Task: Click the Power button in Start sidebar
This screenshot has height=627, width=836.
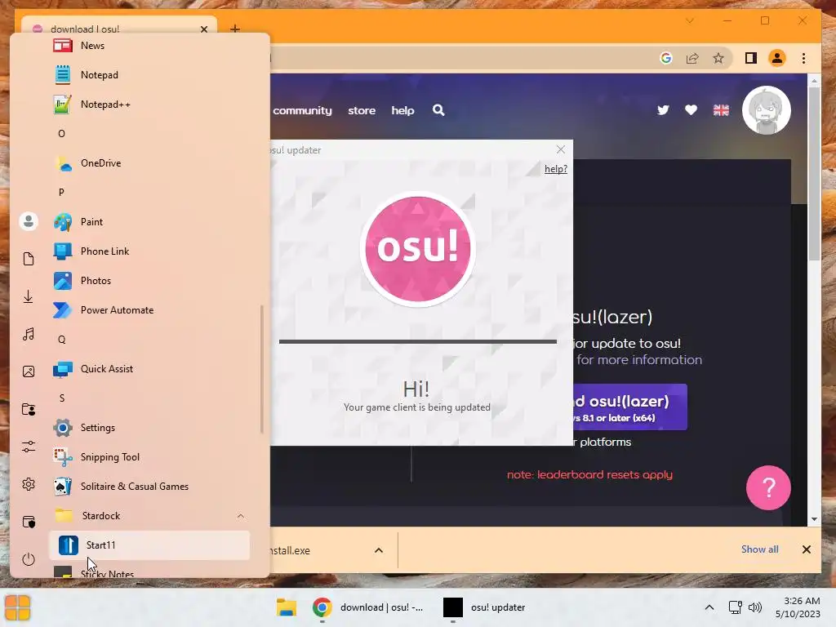Action: pos(29,559)
